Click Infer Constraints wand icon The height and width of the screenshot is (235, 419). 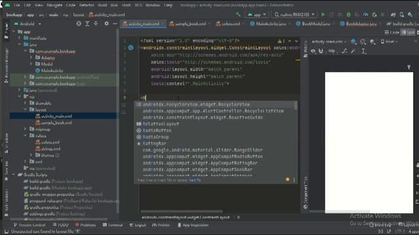tap(353, 51)
